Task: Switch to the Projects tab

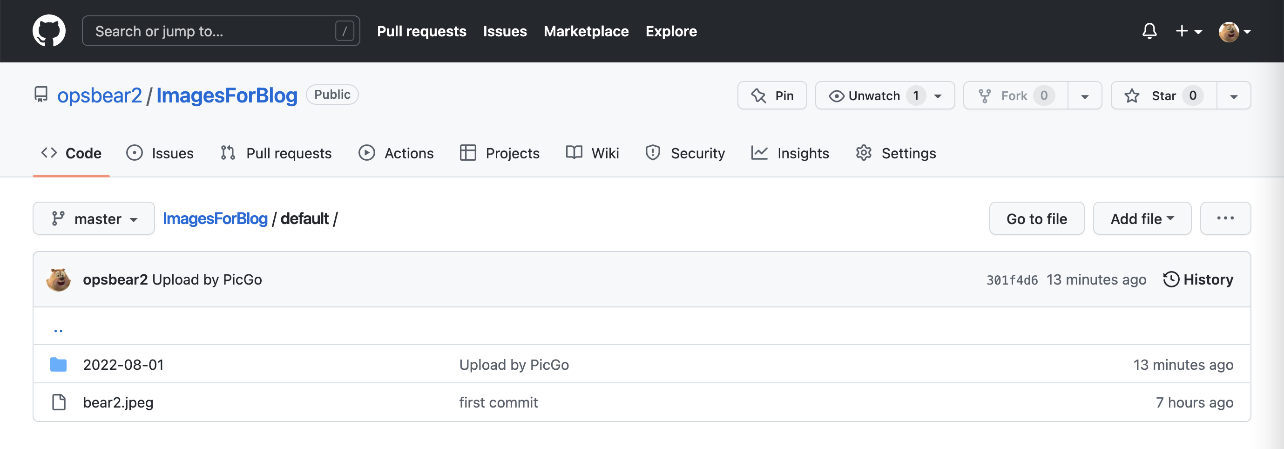Action: (500, 153)
